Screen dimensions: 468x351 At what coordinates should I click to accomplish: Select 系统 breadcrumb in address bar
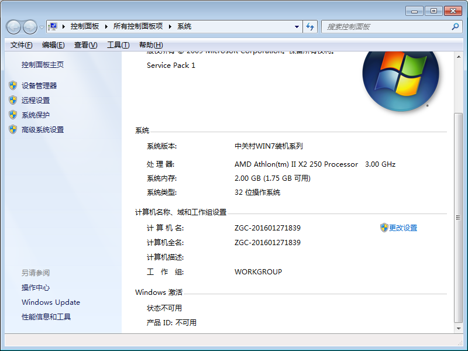(x=184, y=26)
